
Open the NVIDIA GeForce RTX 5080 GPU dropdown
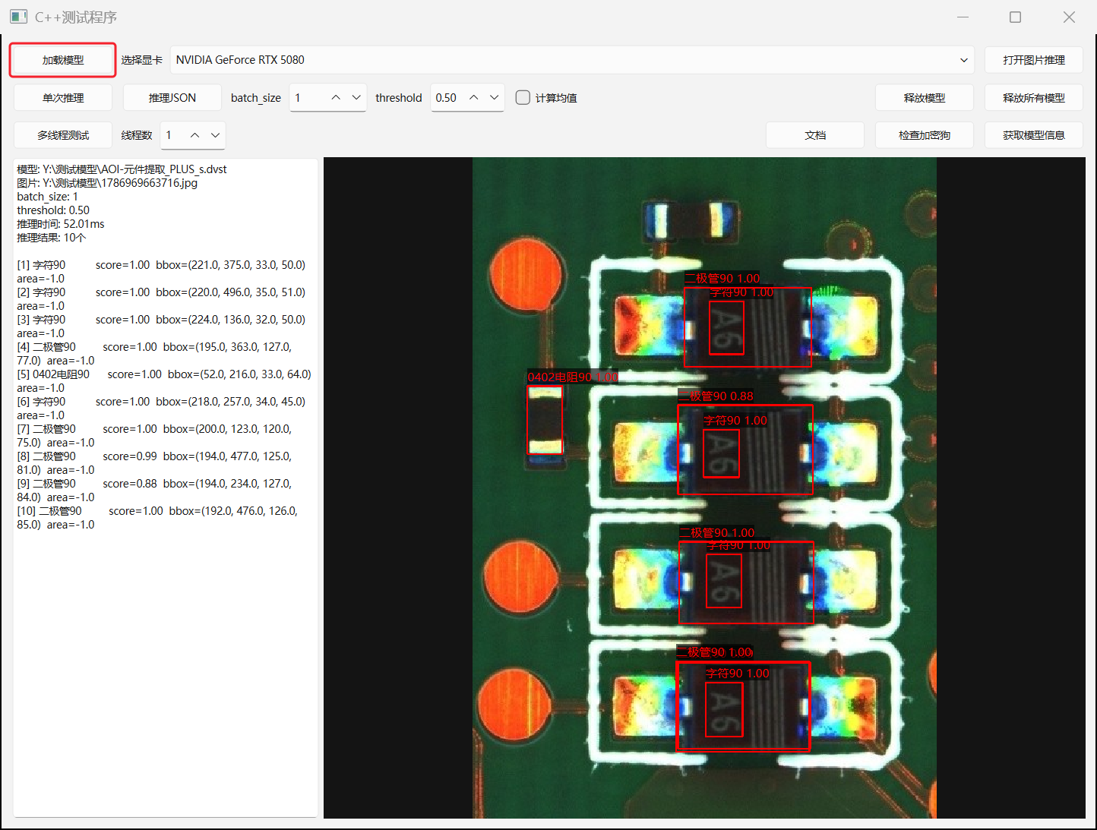(x=573, y=60)
